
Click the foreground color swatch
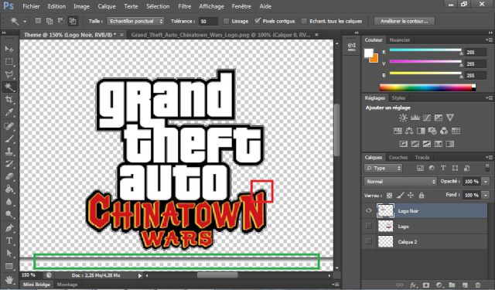point(368,53)
